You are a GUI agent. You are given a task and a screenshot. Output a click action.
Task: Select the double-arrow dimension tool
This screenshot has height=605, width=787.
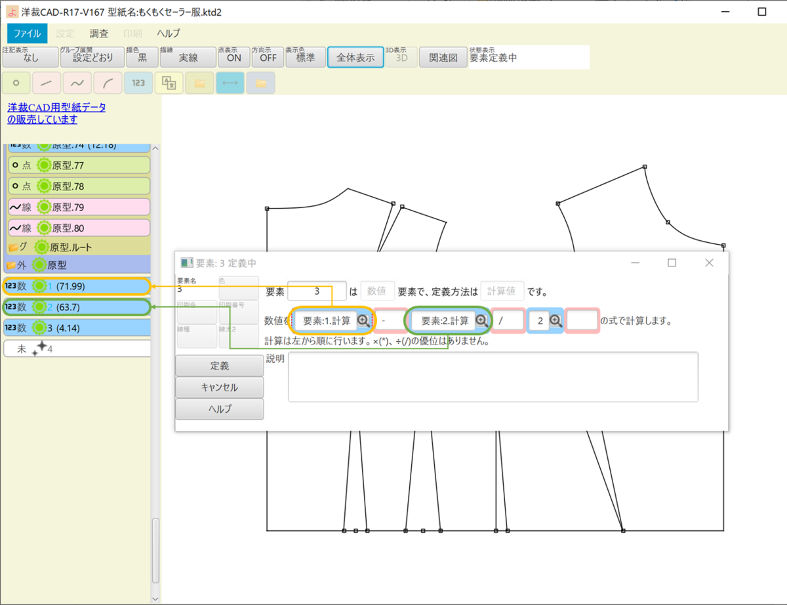[x=230, y=83]
